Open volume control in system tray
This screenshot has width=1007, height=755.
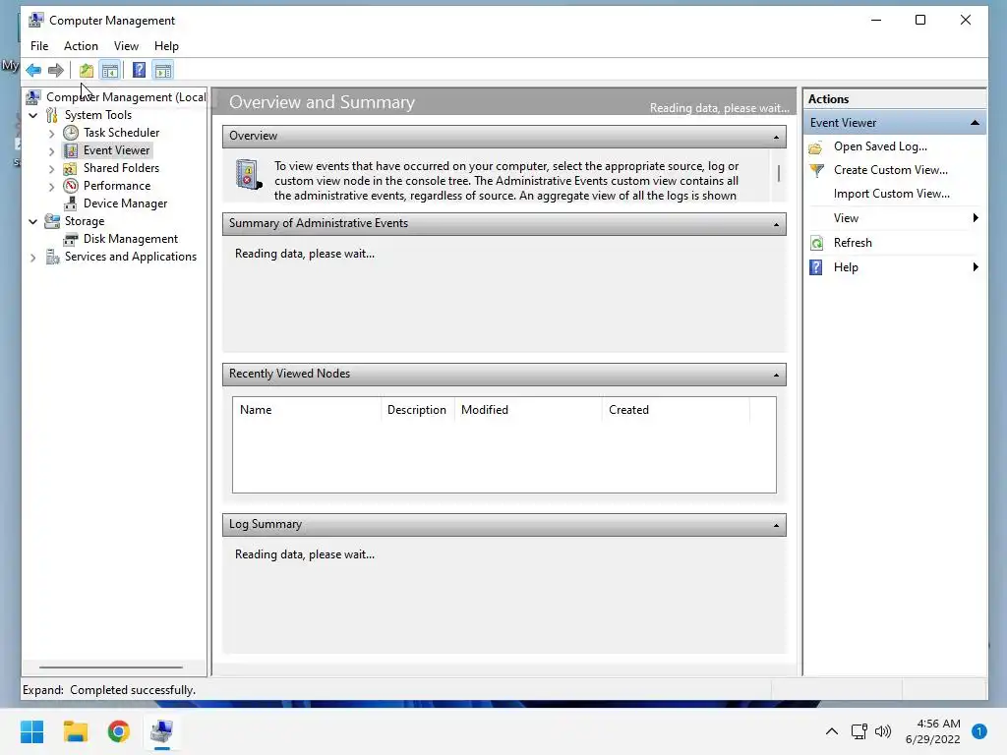[883, 731]
